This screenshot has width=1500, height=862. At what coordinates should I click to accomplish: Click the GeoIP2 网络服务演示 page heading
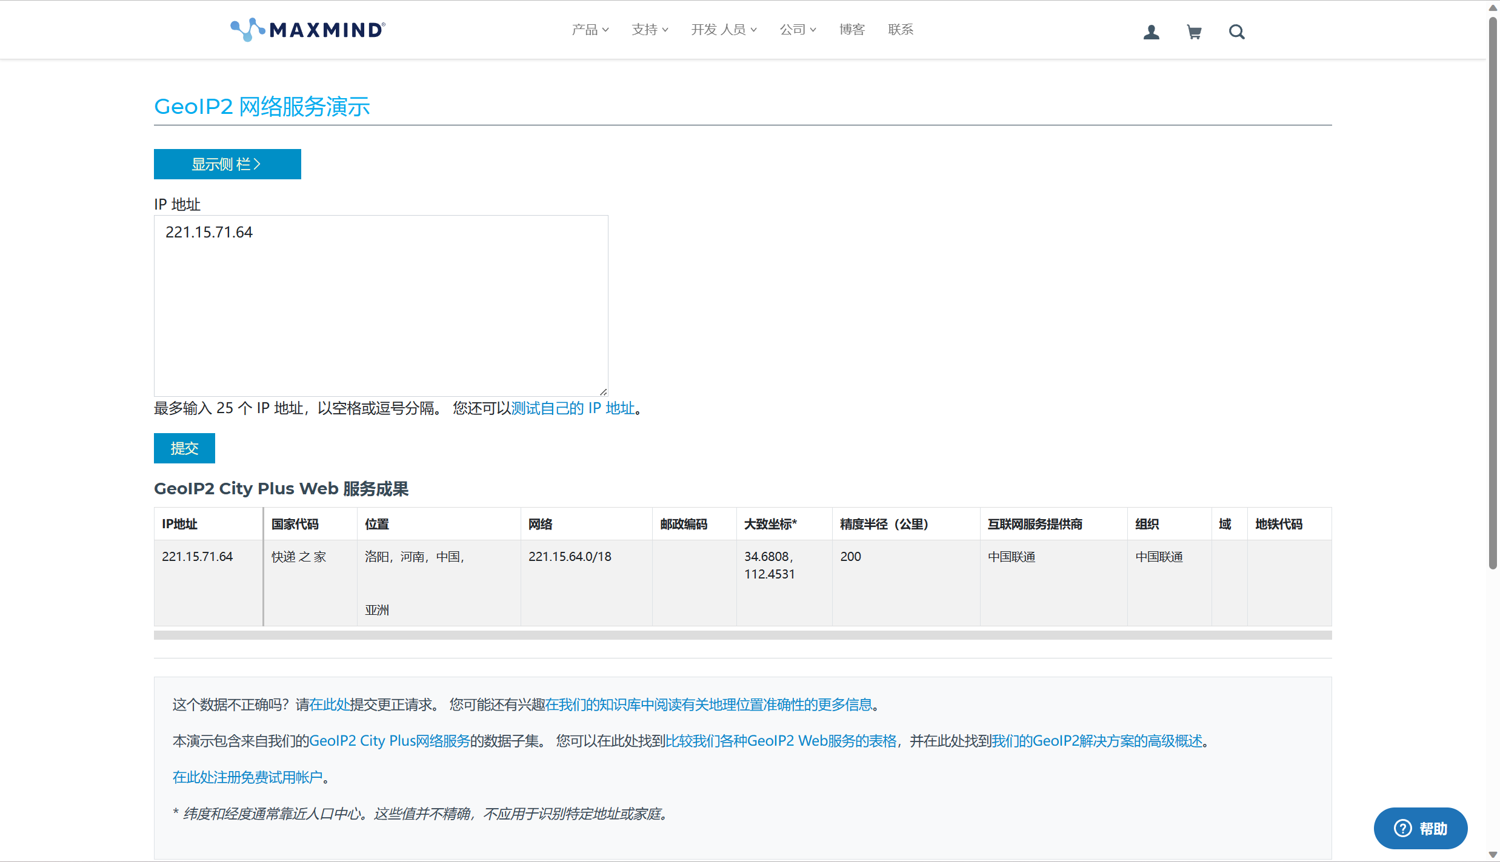tap(262, 107)
